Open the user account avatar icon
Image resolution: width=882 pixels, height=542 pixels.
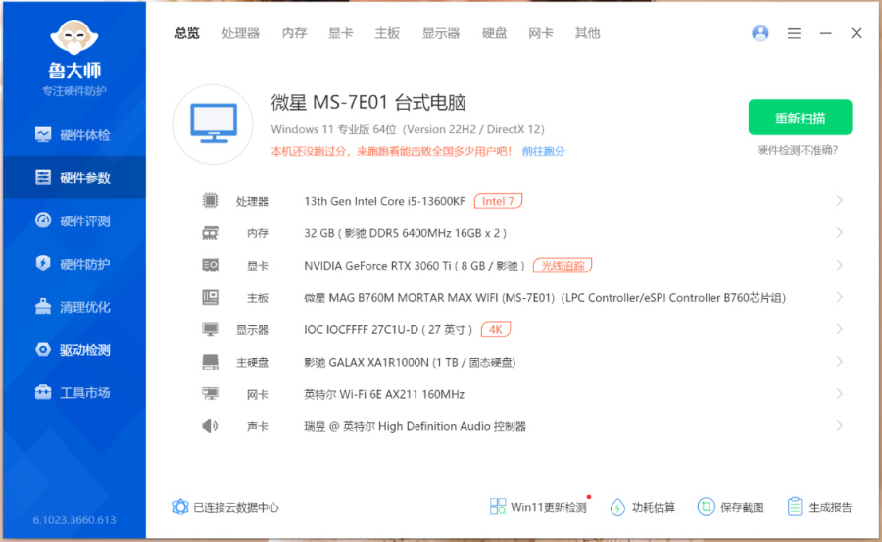pyautogui.click(x=759, y=33)
